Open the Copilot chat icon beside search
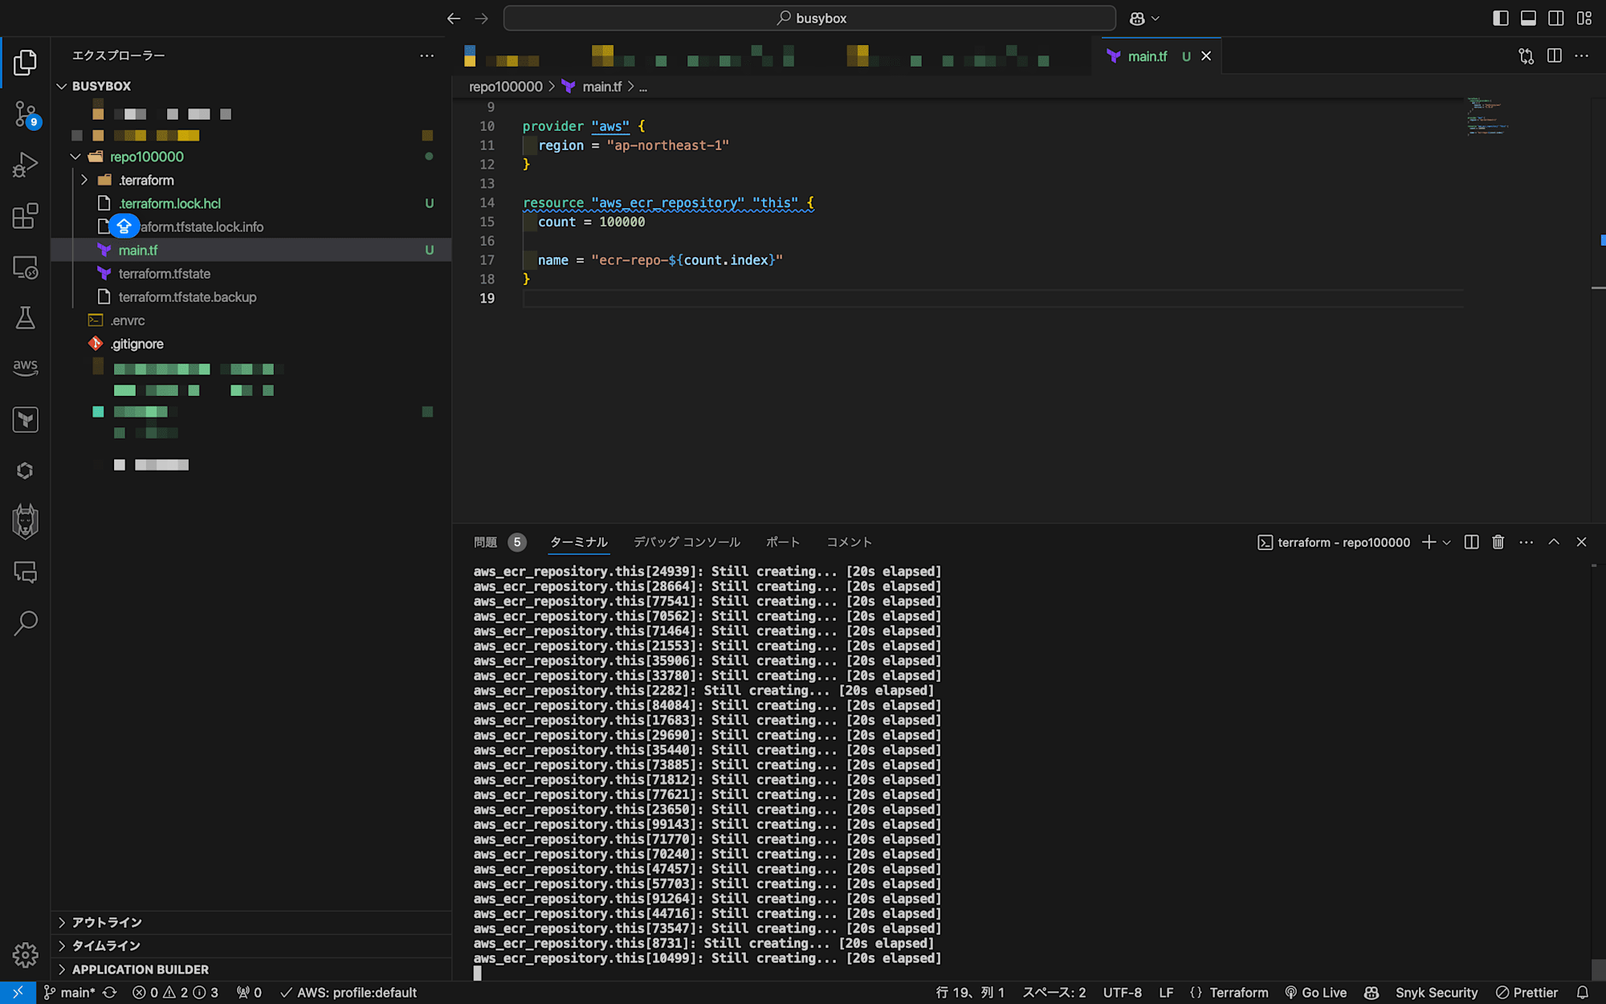This screenshot has height=1004, width=1606. [x=1137, y=18]
